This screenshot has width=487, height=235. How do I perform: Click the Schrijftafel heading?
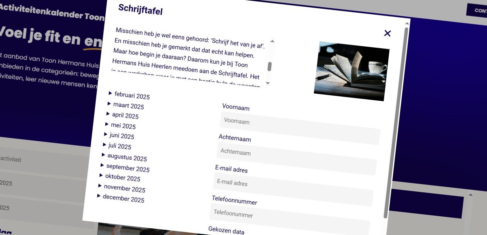[x=140, y=10]
